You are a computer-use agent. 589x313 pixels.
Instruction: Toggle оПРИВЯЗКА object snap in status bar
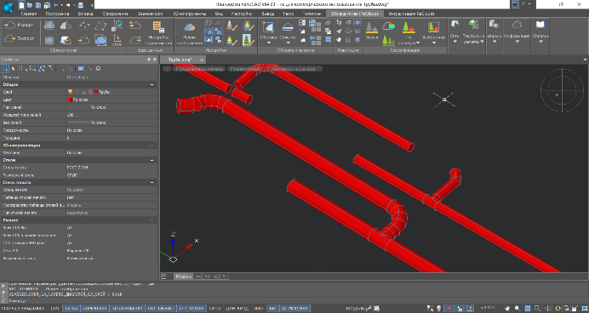click(94, 309)
